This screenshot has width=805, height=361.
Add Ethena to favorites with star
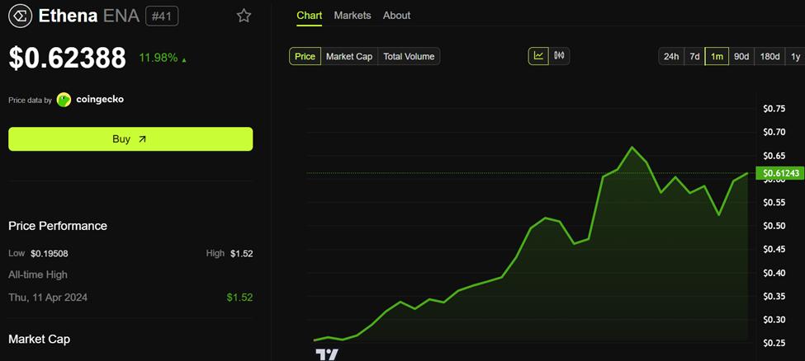pos(244,16)
